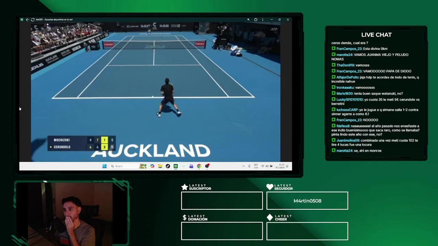Click FranCampos_23 'VAMOOOOOO PAPA DE DIOOO' message
Viewport: 438px width, 246px height.
click(387, 71)
